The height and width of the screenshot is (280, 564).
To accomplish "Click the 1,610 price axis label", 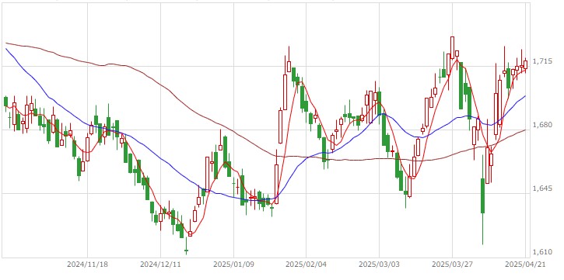I will coord(541,252).
